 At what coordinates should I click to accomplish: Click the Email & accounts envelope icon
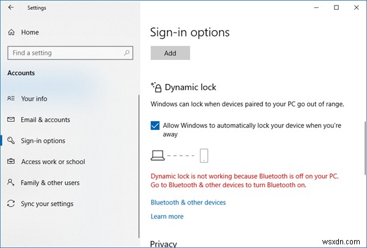[11, 119]
